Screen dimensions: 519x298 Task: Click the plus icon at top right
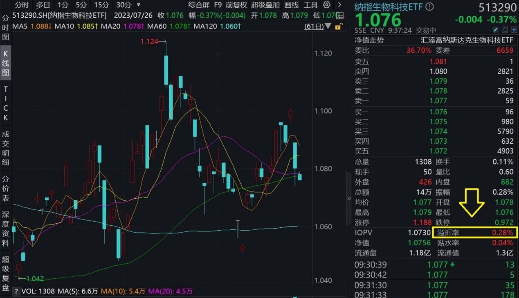[x=514, y=29]
